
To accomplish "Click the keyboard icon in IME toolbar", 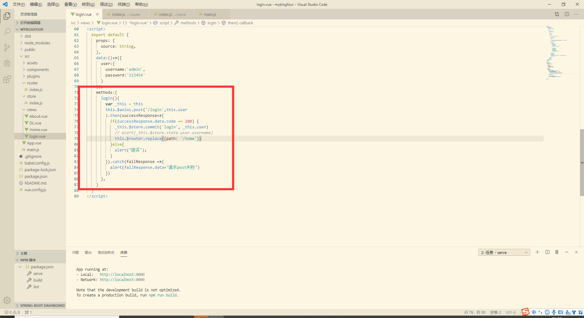I will pos(561,312).
